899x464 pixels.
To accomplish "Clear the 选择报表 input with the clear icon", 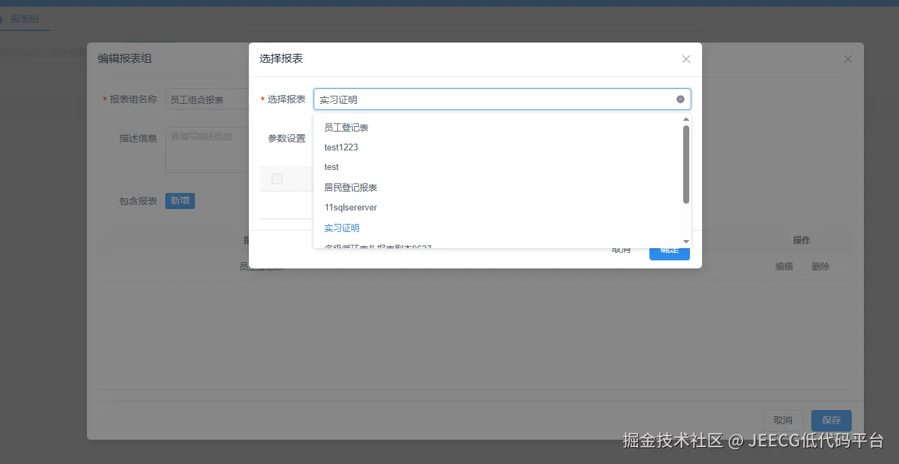I will point(680,99).
